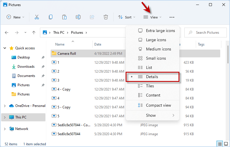Select pinned Pictures with pin in sidebar
Image resolution: width=230 pixels, height=147 pixels.
pos(24,85)
